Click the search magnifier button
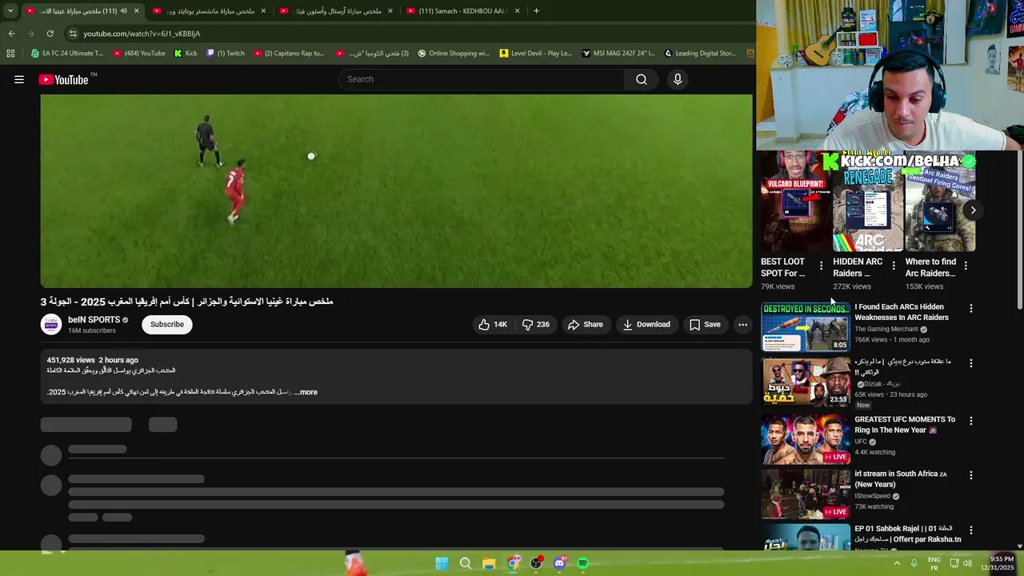This screenshot has height=576, width=1024. pos(642,79)
